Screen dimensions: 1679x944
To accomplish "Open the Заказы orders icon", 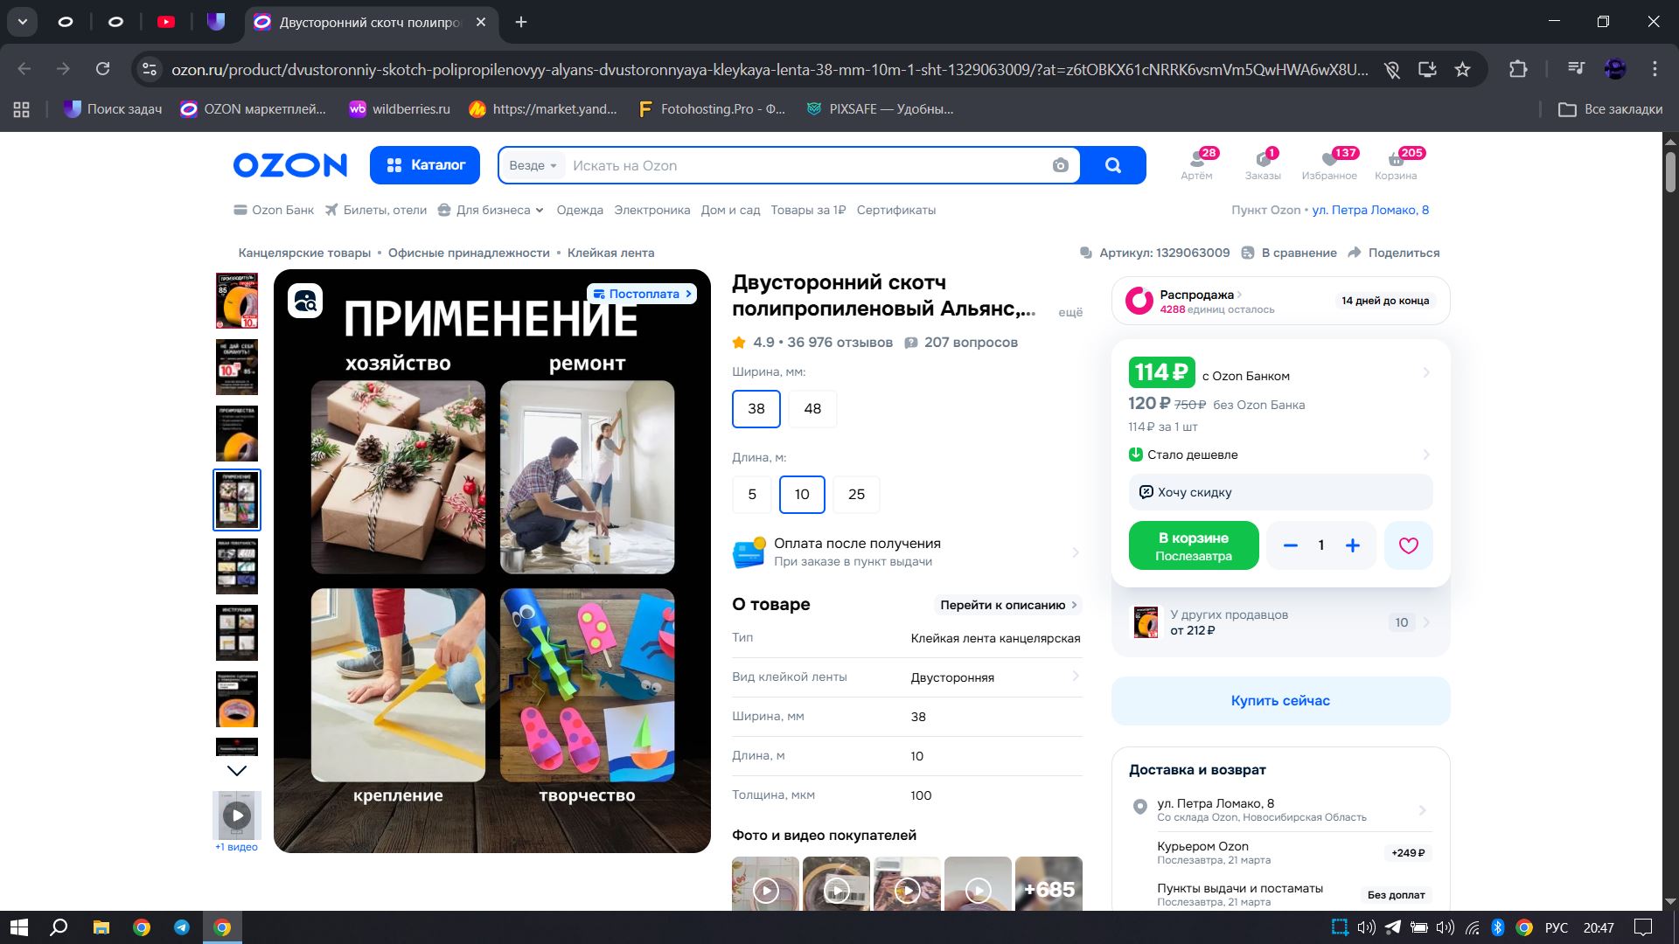I will click(x=1263, y=163).
